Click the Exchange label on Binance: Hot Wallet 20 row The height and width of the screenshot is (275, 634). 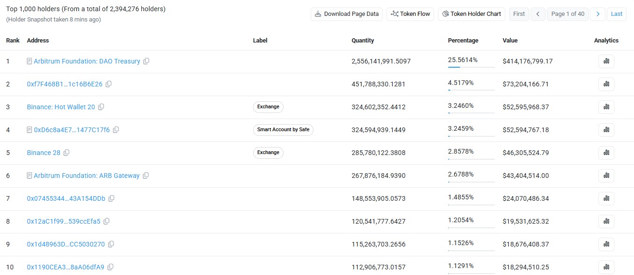click(268, 107)
